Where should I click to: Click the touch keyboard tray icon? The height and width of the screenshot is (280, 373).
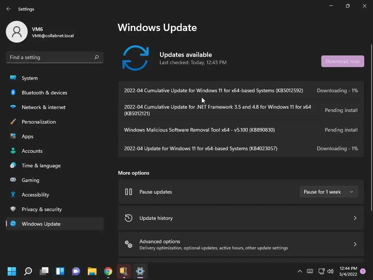click(310, 271)
